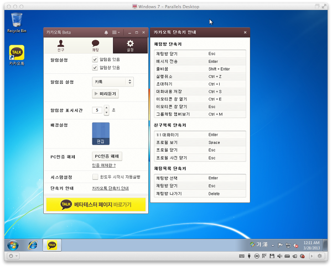Switch to the 채팅 (chat) tab
This screenshot has width=332, height=267.
(x=95, y=46)
